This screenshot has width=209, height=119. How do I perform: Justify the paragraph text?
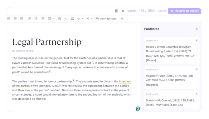(x=22, y=19)
